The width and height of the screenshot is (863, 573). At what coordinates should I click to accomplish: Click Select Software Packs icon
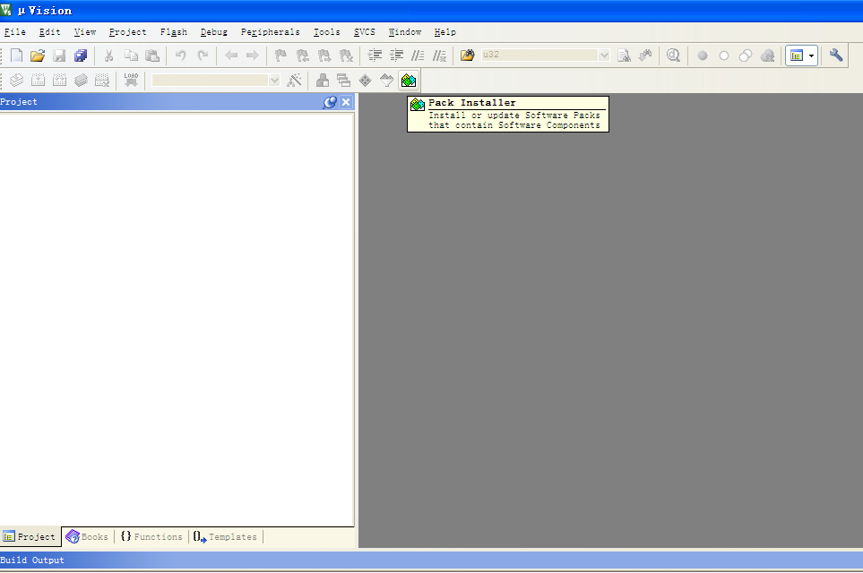tap(387, 81)
